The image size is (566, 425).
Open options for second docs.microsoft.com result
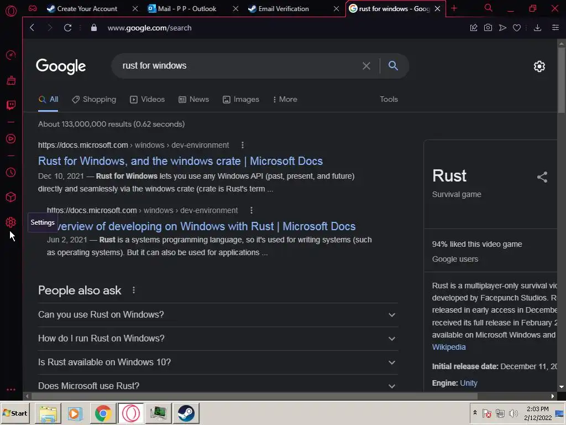(251, 210)
